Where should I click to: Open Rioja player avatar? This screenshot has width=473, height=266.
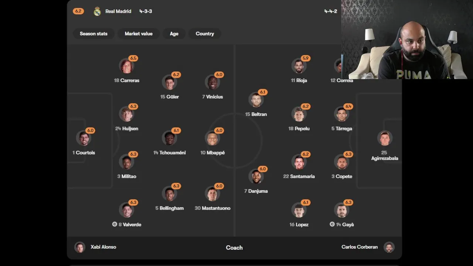[x=299, y=66]
